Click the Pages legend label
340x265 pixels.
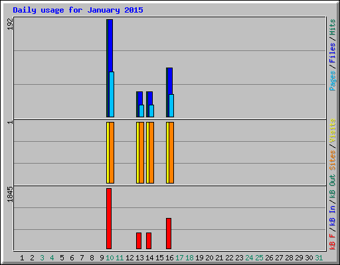(333, 81)
